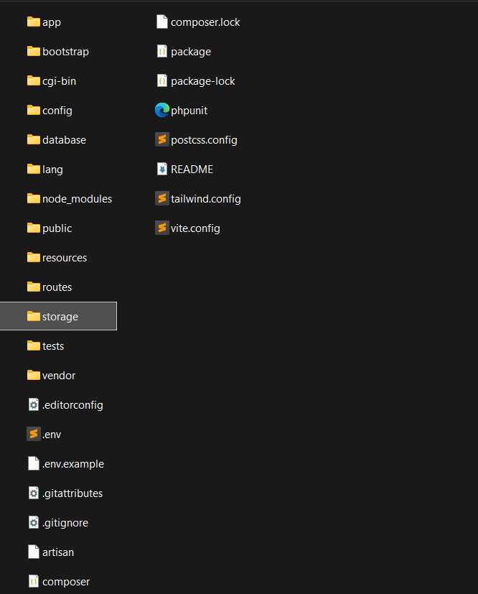
Task: Click the package-lock JSON file icon
Action: click(x=162, y=80)
